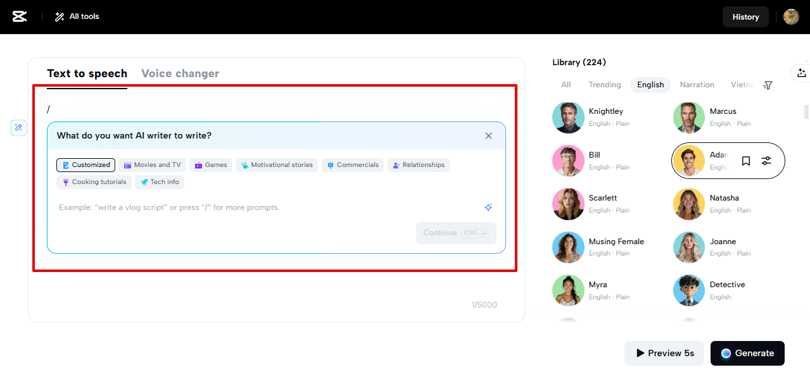
Task: Open the History panel
Action: (x=745, y=17)
